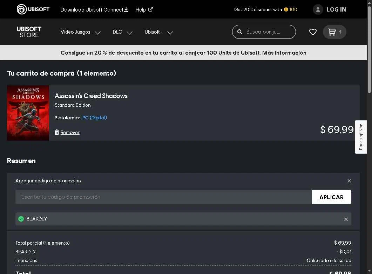
Task: Remove the BEARDLY promo code
Action: [x=346, y=219]
